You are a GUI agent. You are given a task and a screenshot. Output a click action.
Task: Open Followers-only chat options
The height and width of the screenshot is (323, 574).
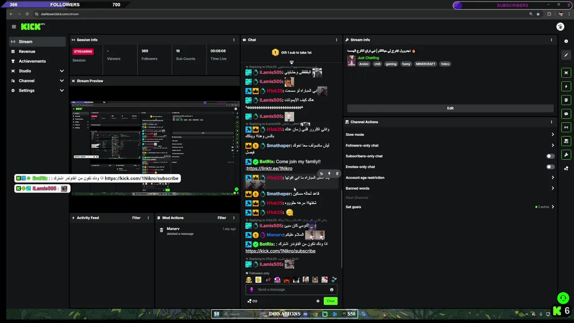(450, 145)
